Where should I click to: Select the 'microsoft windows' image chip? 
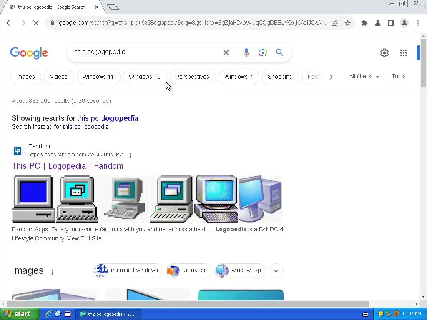click(x=128, y=270)
